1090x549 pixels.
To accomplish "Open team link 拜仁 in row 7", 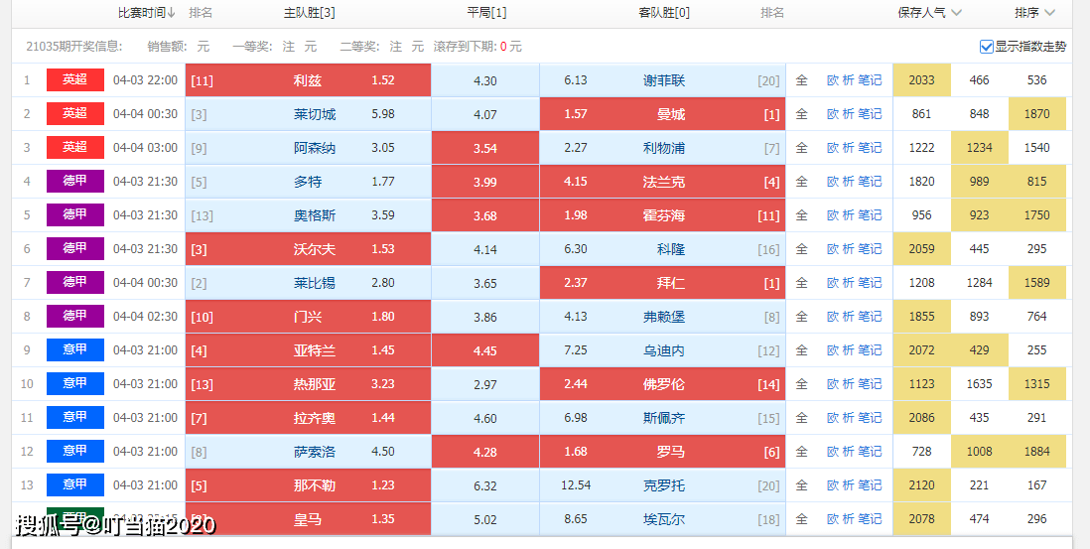I will [671, 283].
